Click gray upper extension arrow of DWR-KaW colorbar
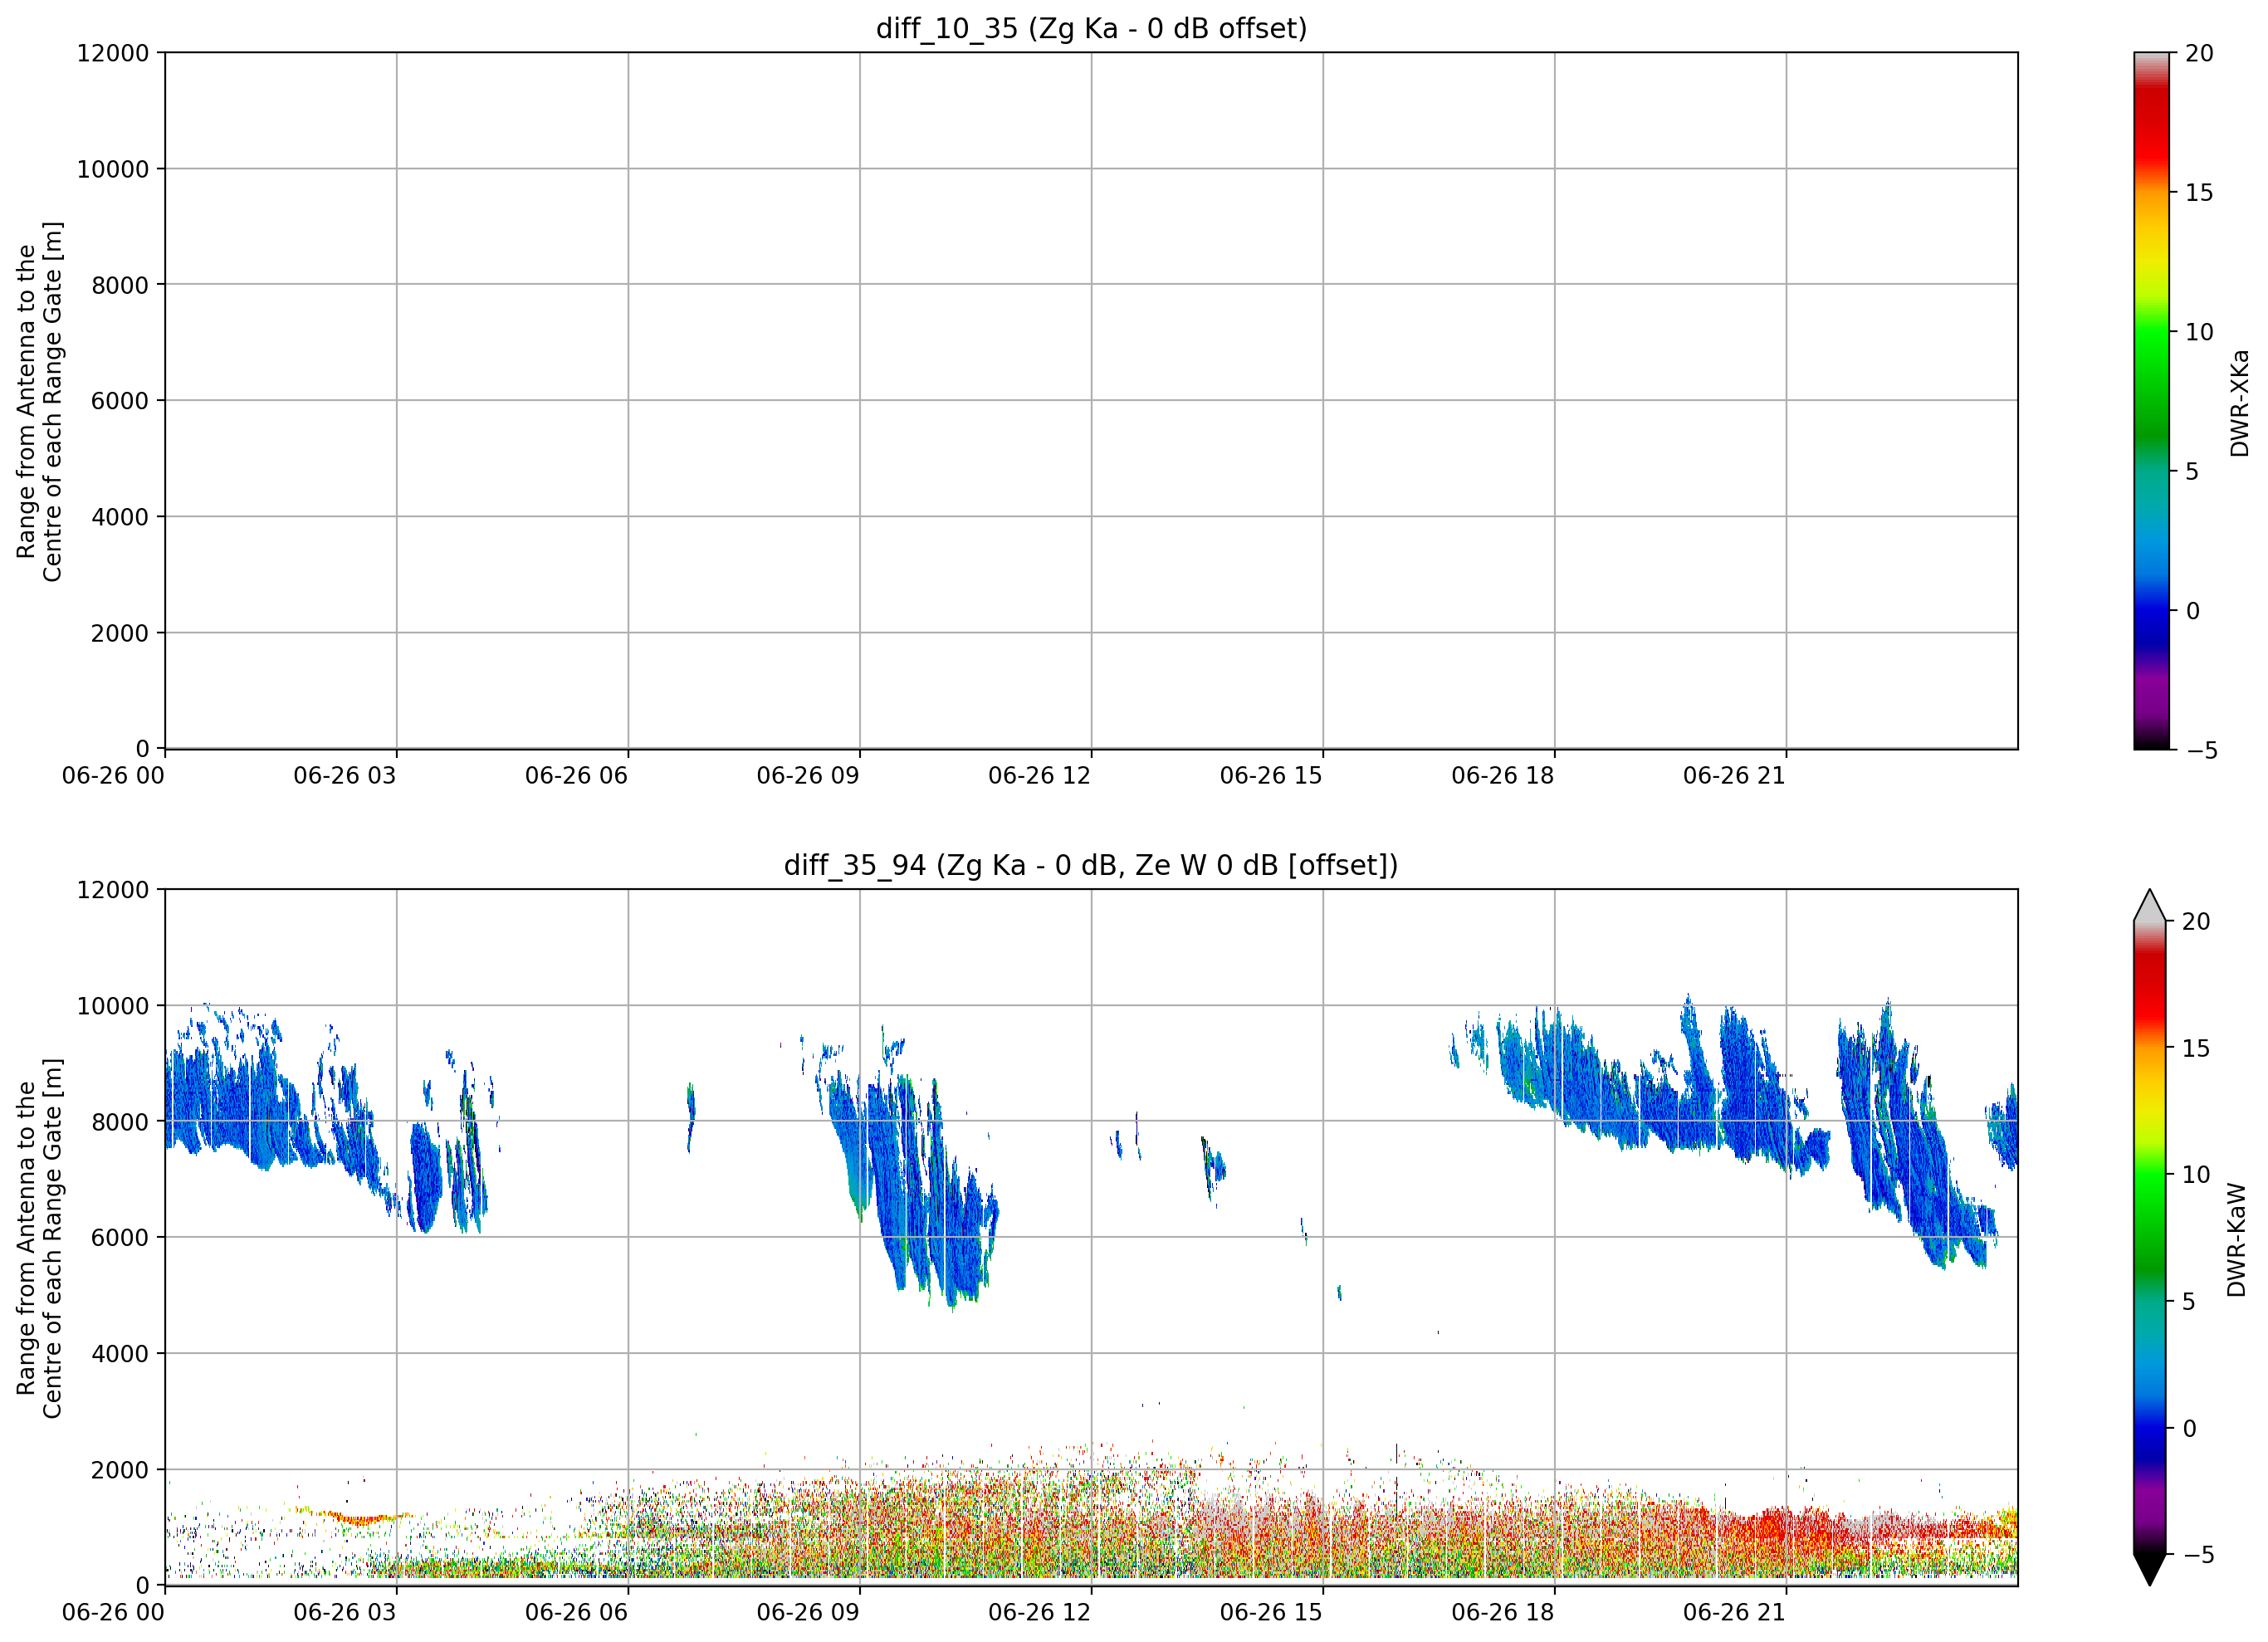The width and height of the screenshot is (2268, 1642). click(2149, 906)
